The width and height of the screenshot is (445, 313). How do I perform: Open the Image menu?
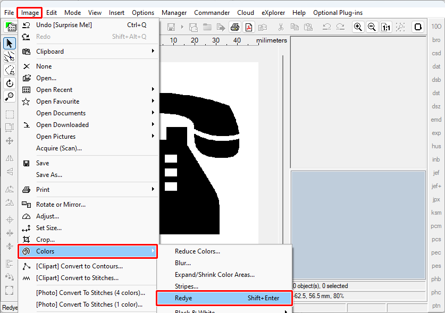point(30,13)
